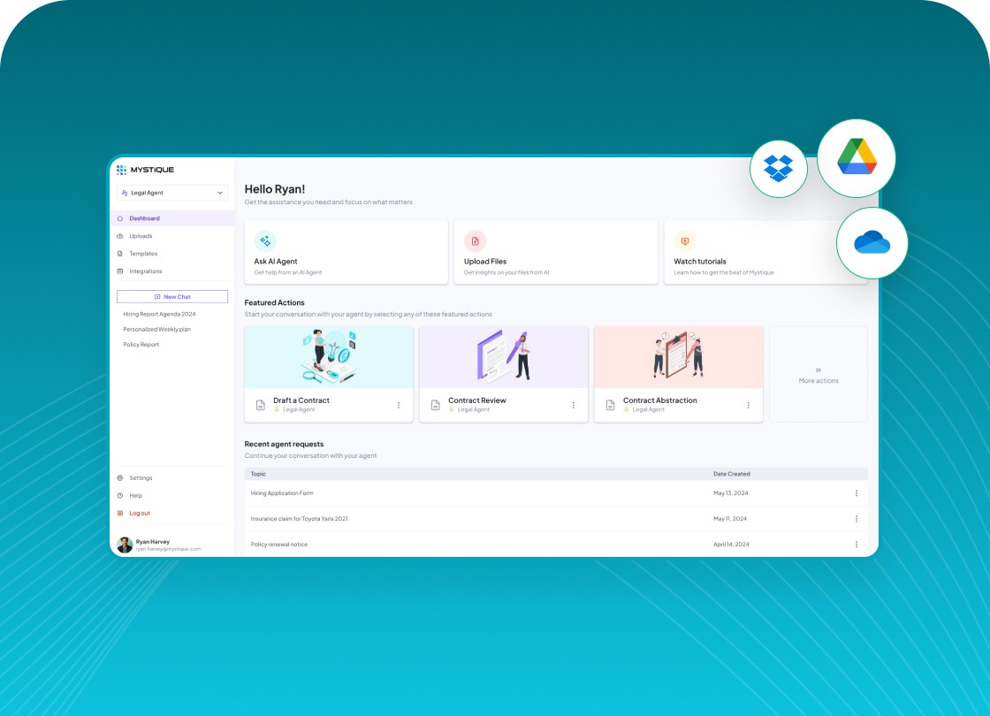Click the Watch tutorials play icon

point(684,241)
